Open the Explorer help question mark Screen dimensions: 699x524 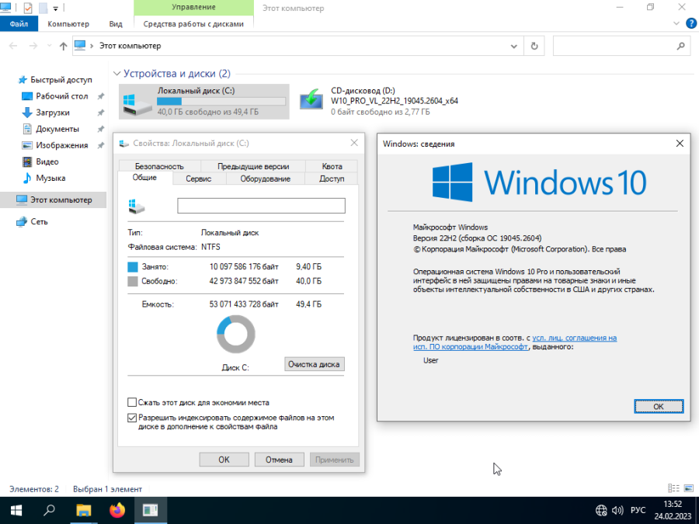(x=690, y=23)
